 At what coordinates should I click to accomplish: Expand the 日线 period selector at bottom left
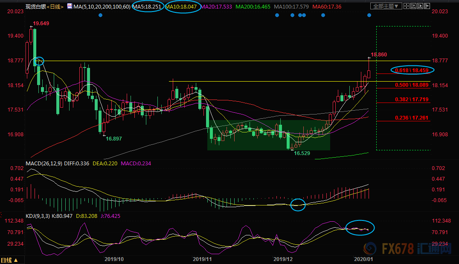tap(9, 260)
